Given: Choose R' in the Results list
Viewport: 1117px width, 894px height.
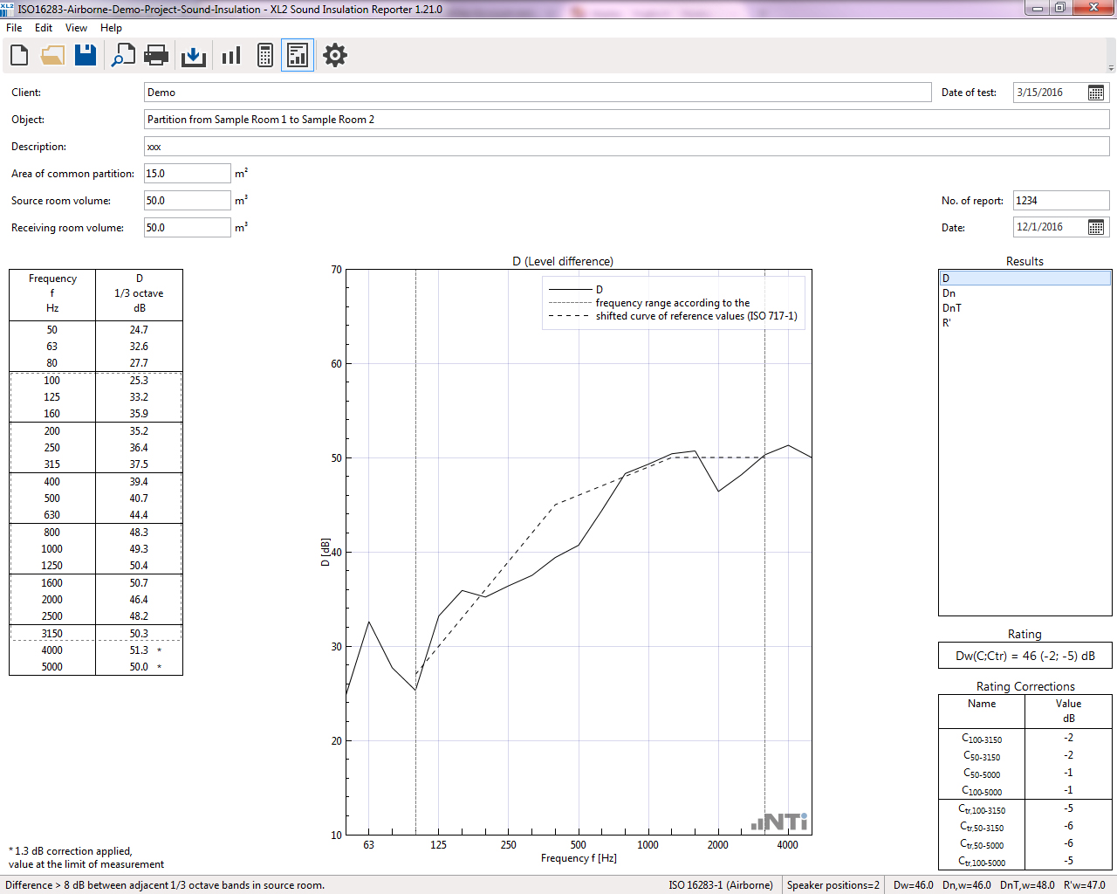Looking at the screenshot, I should click(947, 323).
